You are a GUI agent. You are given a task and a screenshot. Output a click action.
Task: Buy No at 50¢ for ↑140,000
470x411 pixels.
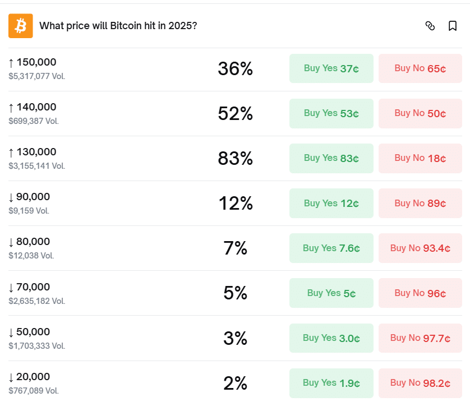click(420, 113)
